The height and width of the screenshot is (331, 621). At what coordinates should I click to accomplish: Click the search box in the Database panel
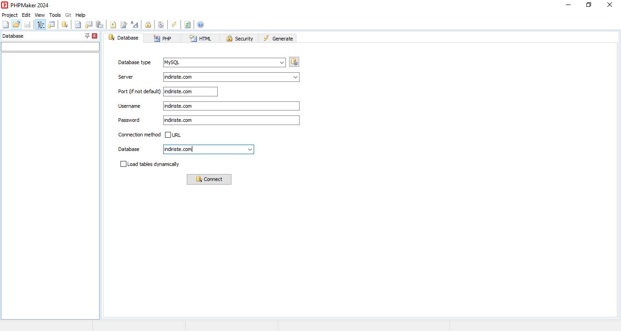pos(50,46)
